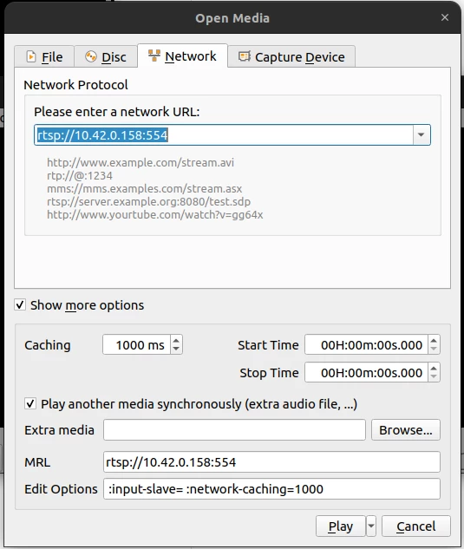The image size is (464, 549).
Task: Switch to the Capture Device tab
Action: pos(291,56)
